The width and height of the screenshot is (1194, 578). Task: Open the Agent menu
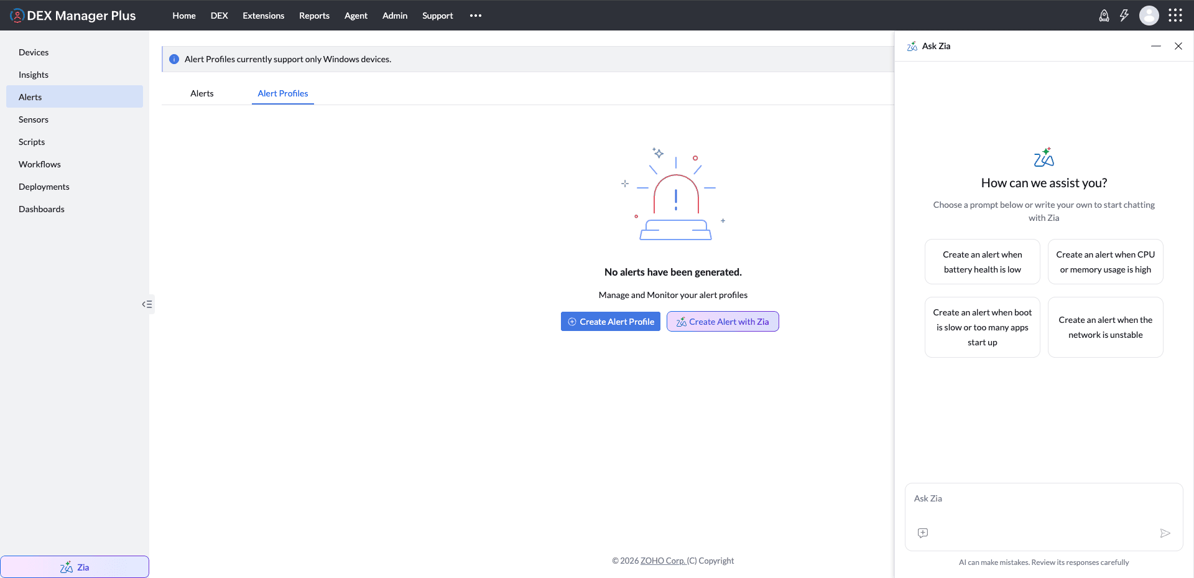(356, 16)
